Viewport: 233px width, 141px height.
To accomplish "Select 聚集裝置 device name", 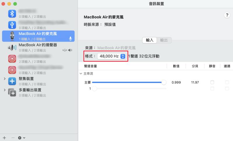I will coord(26,79).
